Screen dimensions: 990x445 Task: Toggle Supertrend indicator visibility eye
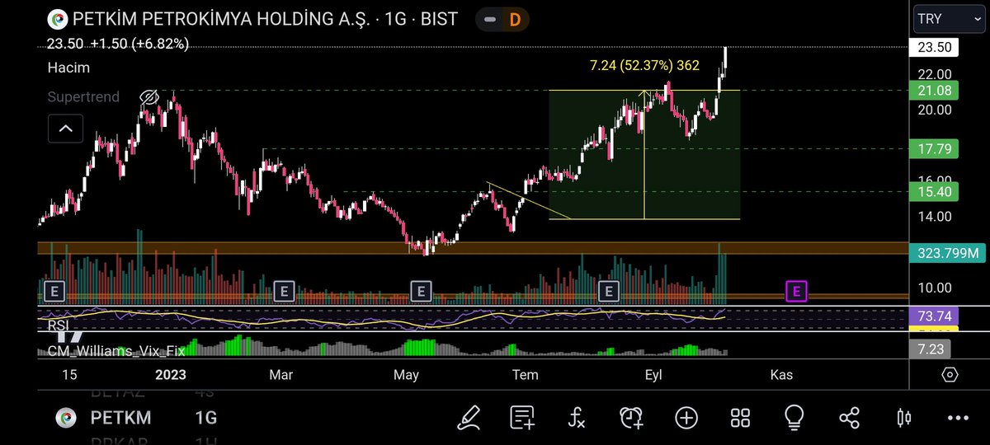(148, 97)
